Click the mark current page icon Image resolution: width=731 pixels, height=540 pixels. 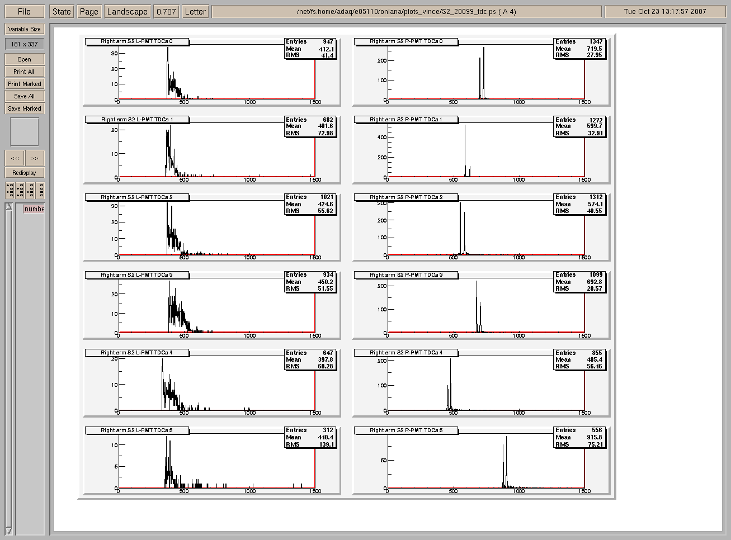coord(30,190)
